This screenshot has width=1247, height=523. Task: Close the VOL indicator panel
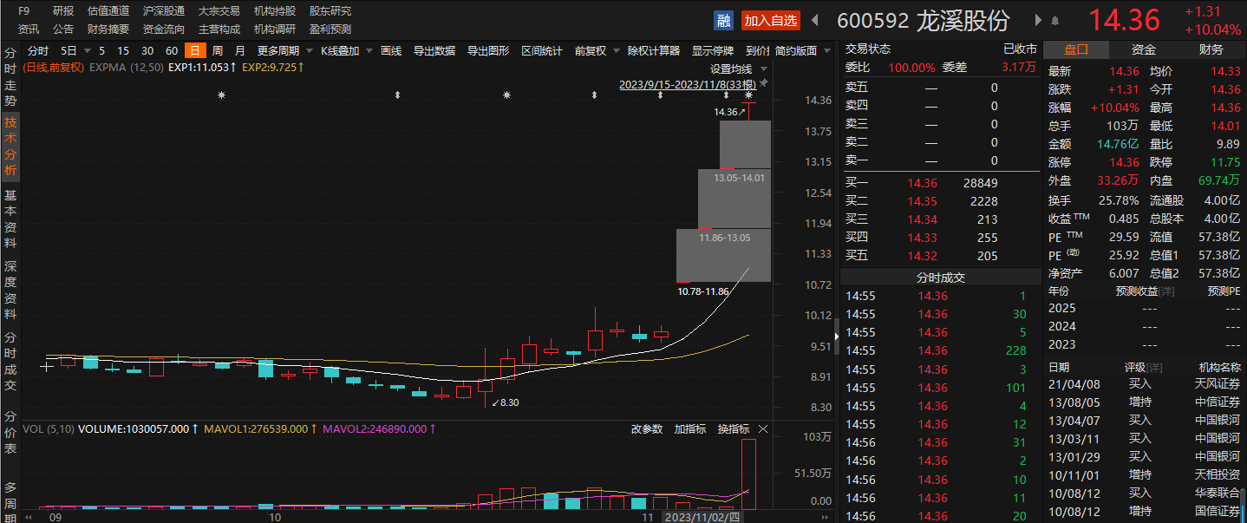pos(763,429)
